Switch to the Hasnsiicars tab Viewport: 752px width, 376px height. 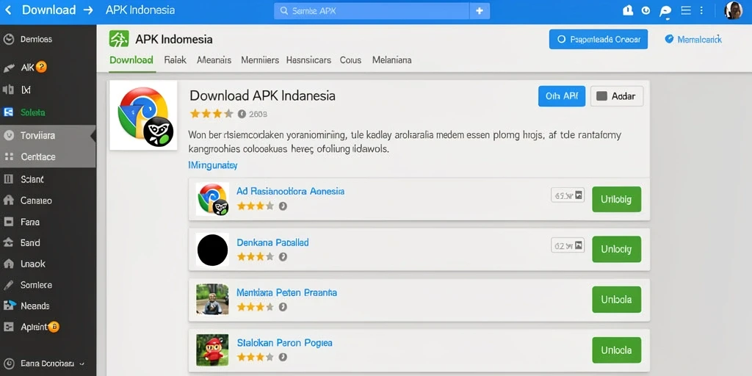click(308, 60)
